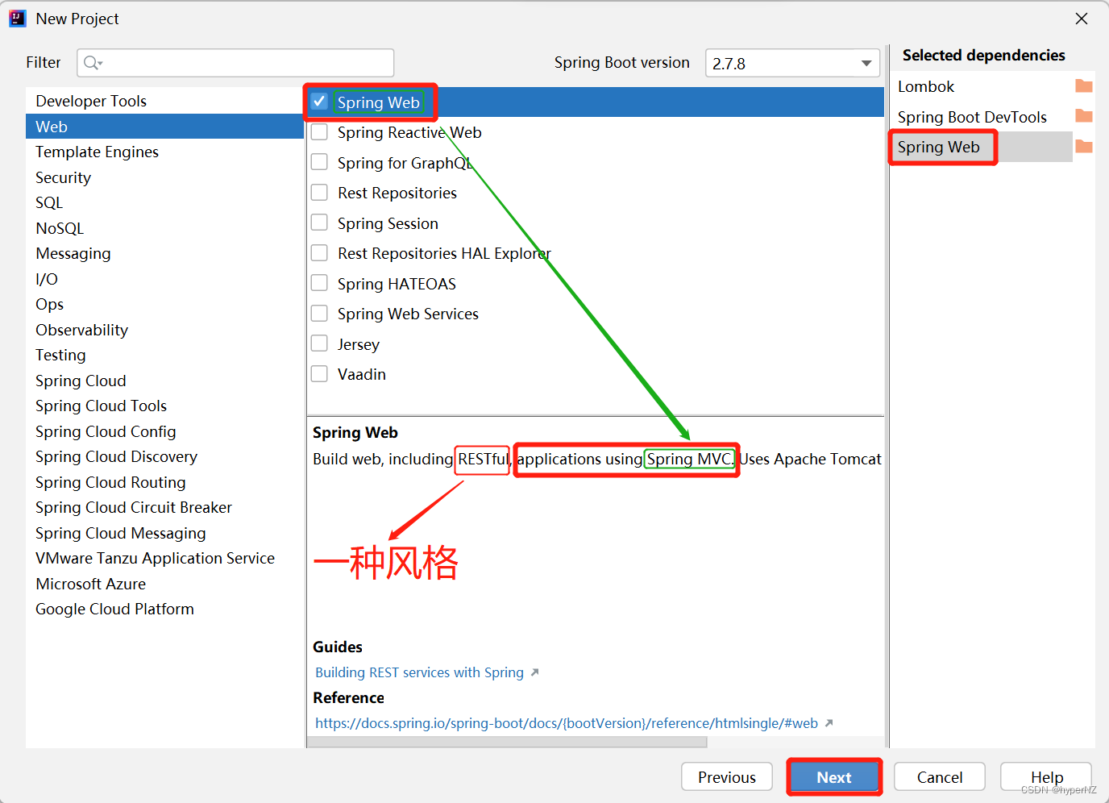
Task: Select the SQL category
Action: click(164, 202)
